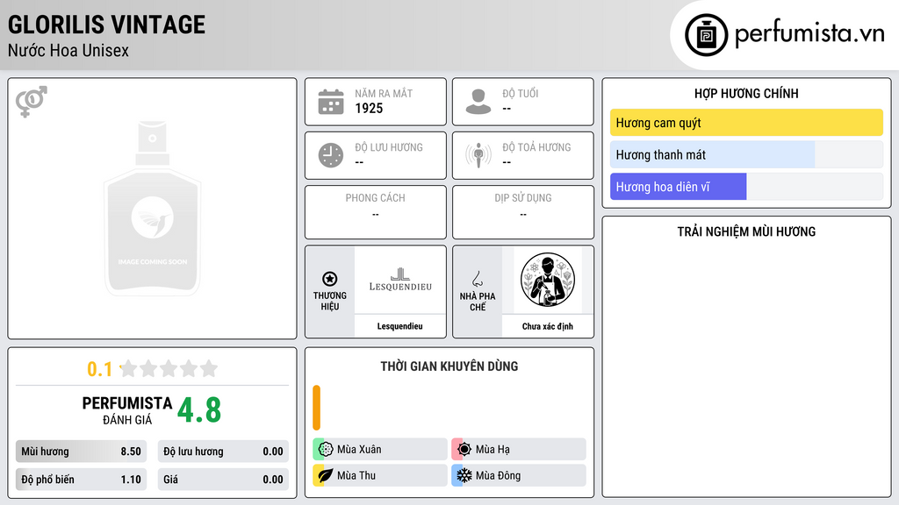Screen dimensions: 899x505
Task: Click the perfumista.vn perfume bottle logo icon
Action: [706, 35]
